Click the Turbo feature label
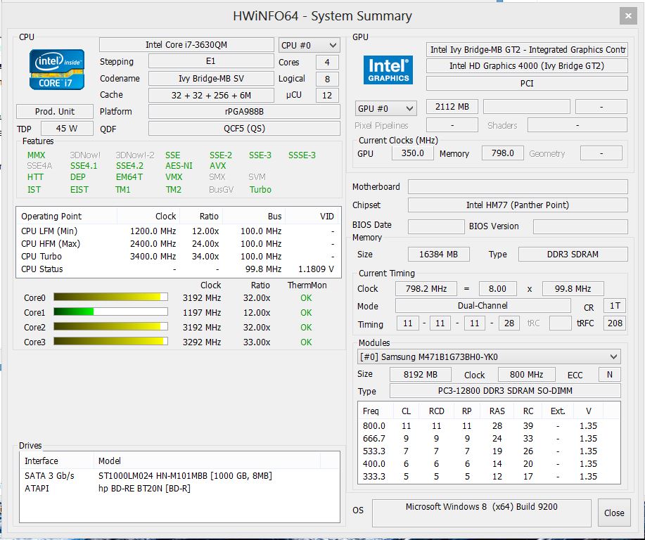 (260, 190)
